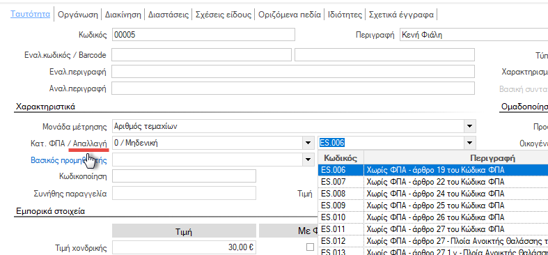Open the Μονάδα μέτρησης dropdown arrow
Image resolution: width=548 pixels, height=255 pixels.
pos(469,126)
